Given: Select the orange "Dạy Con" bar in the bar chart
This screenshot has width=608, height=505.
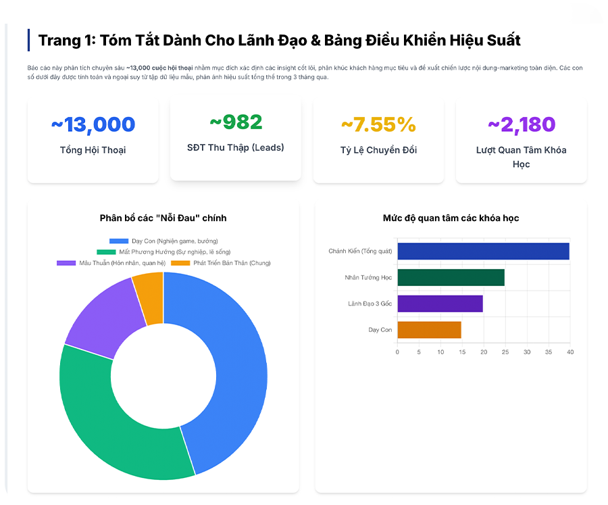Looking at the screenshot, I should pyautogui.click(x=429, y=330).
